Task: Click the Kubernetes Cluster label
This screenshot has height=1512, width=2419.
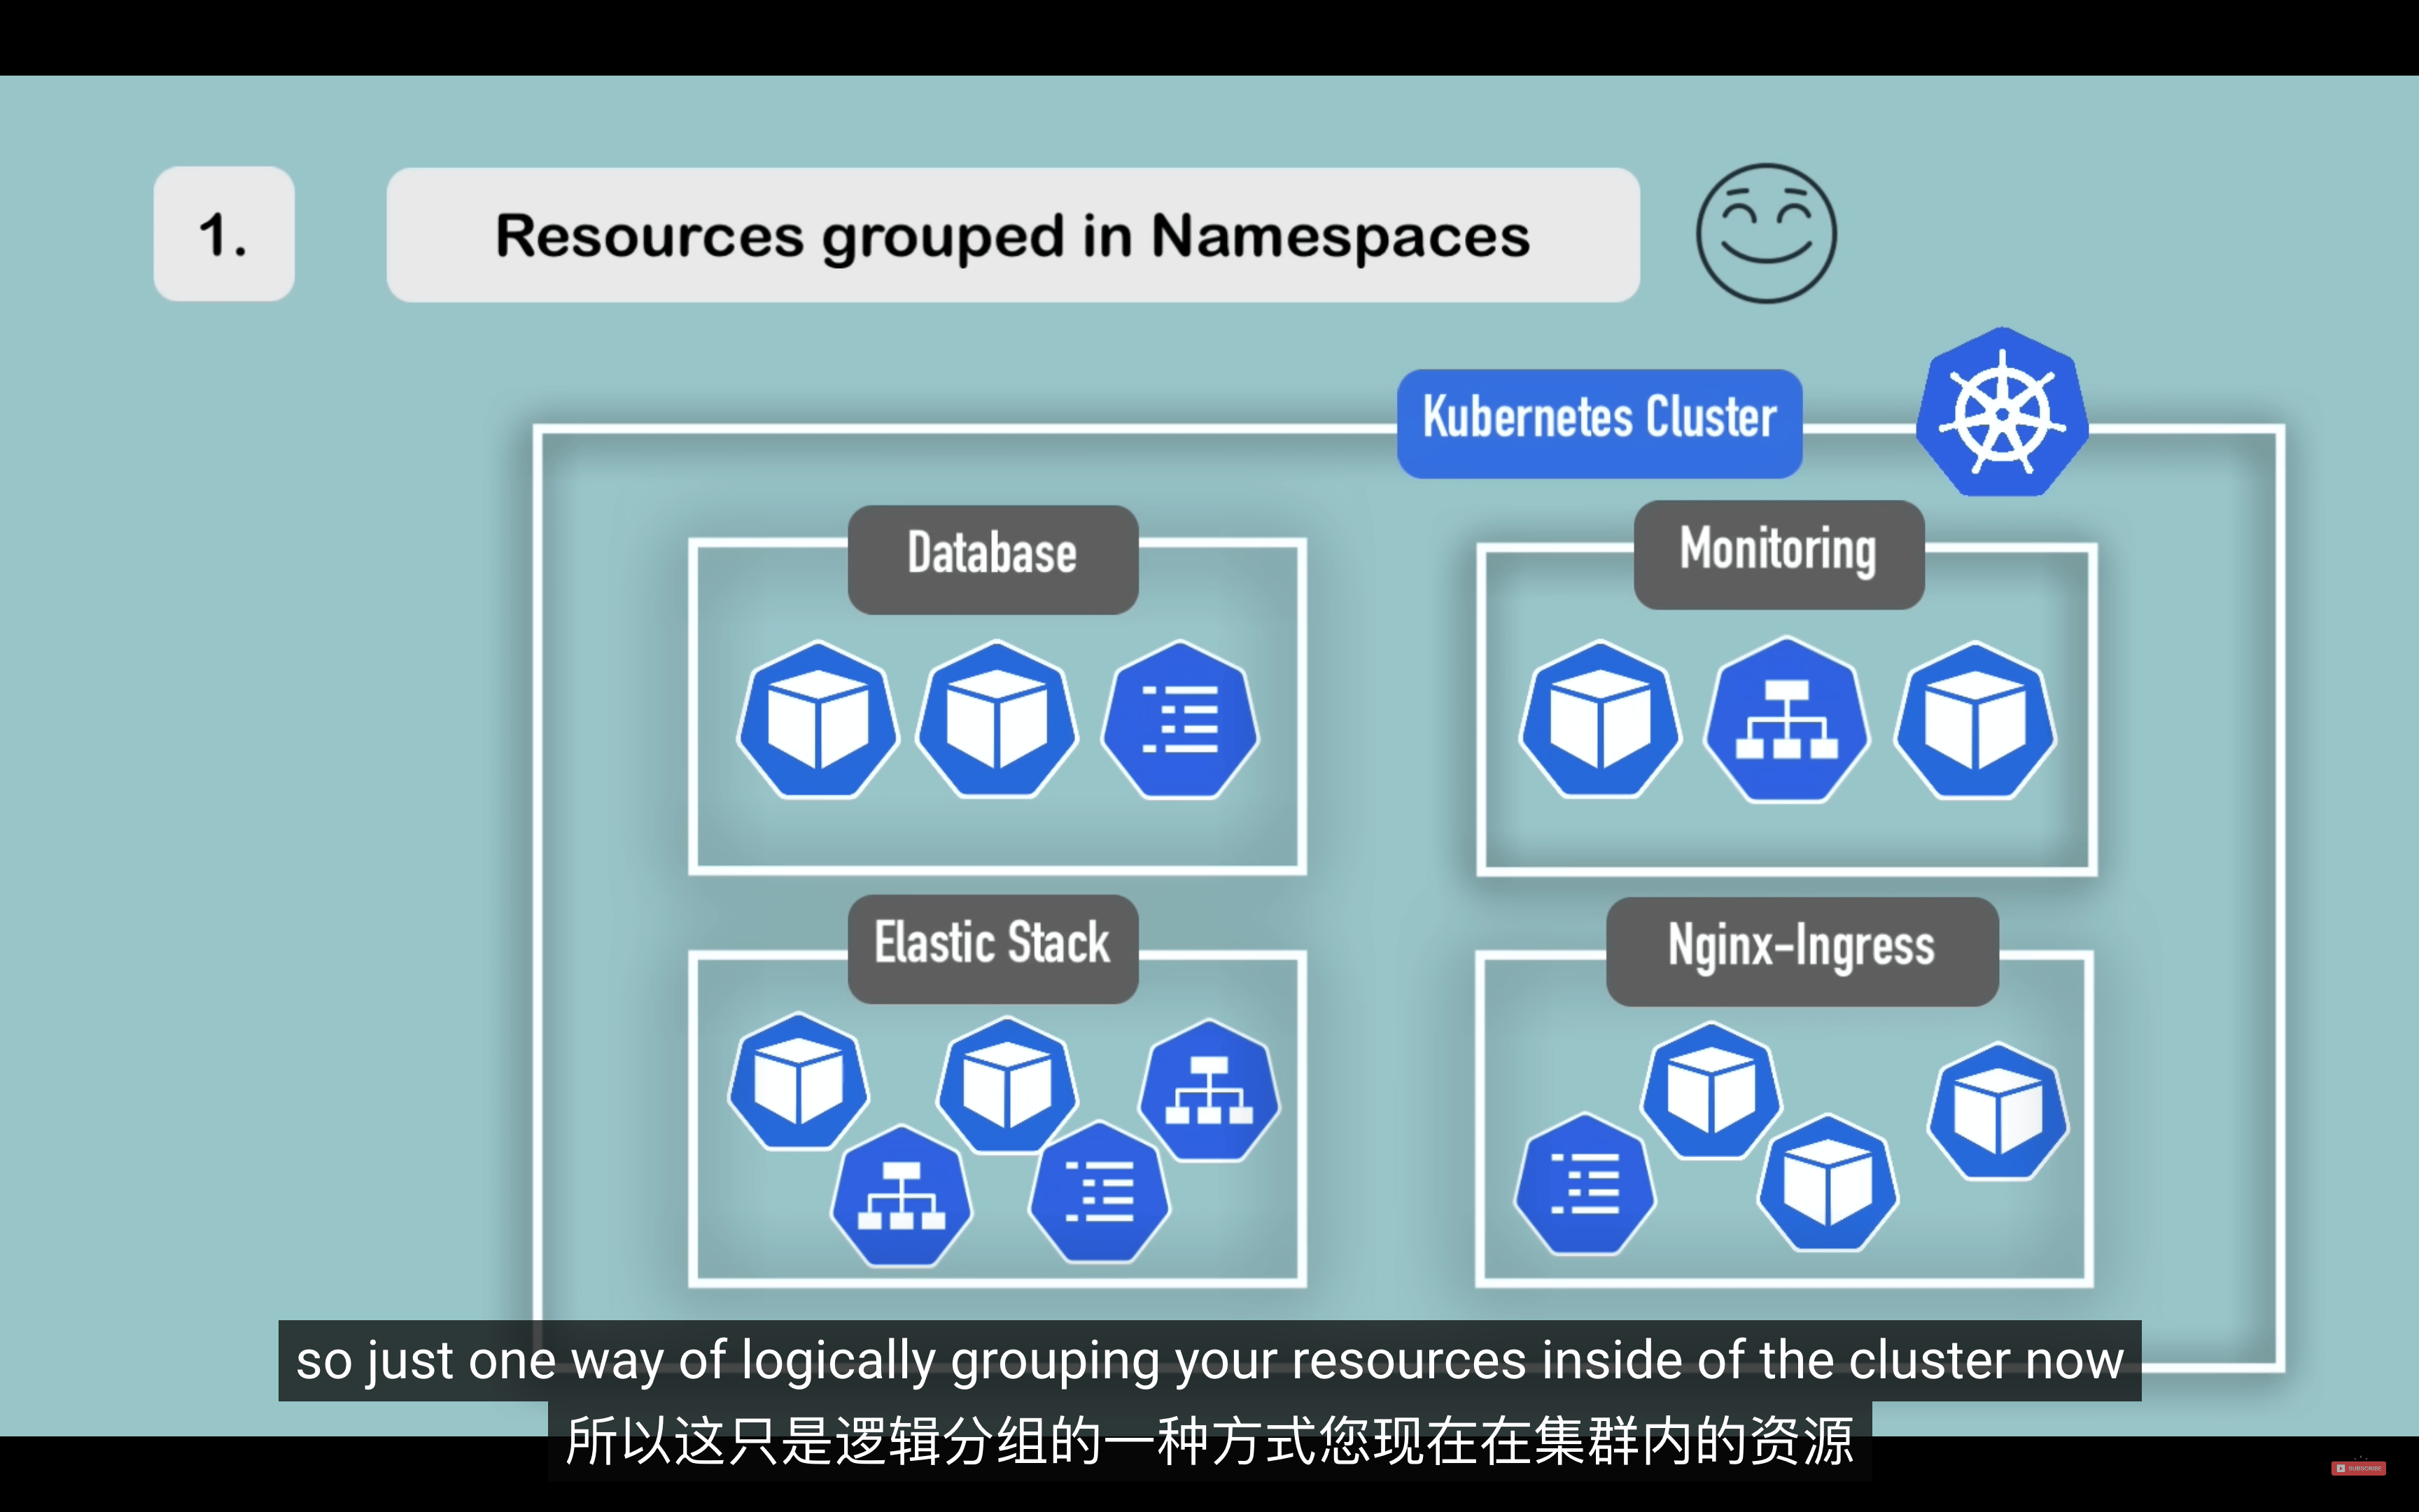Action: (1599, 423)
